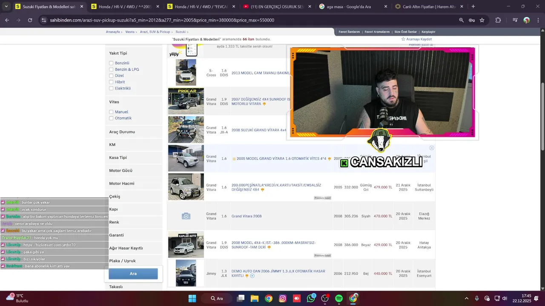
Task: Check the Benzin & LPG option
Action: [x=111, y=69]
